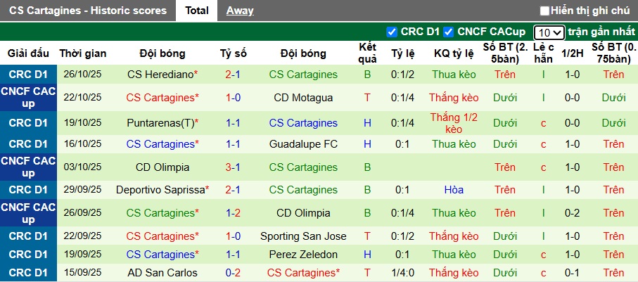Open AD San Carlos team page
Image resolution: width=638 pixels, height=282 pixels.
click(162, 273)
